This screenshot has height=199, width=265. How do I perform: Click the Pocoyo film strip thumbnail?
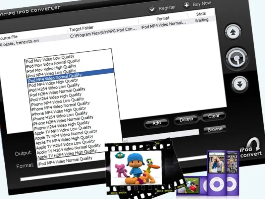[136, 167]
